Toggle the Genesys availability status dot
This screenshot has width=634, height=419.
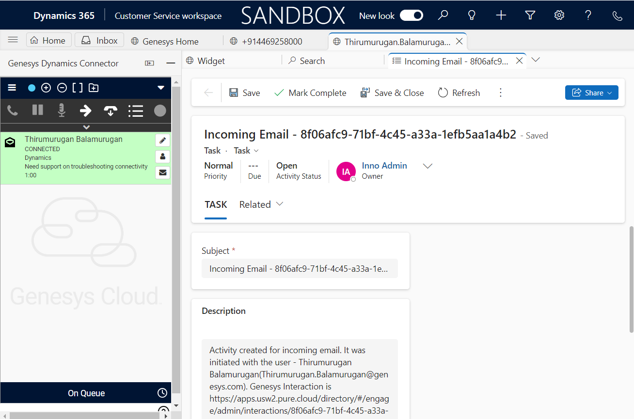[31, 88]
